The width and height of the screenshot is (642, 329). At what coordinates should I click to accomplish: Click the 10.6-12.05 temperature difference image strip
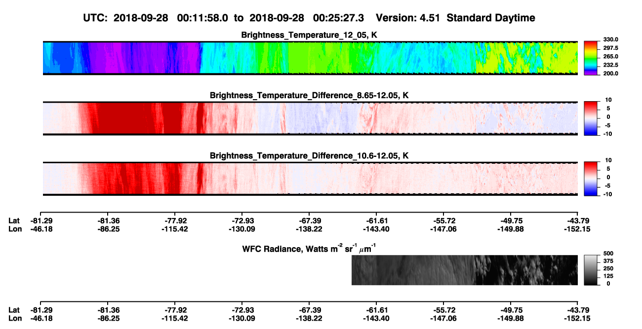pyautogui.click(x=310, y=179)
